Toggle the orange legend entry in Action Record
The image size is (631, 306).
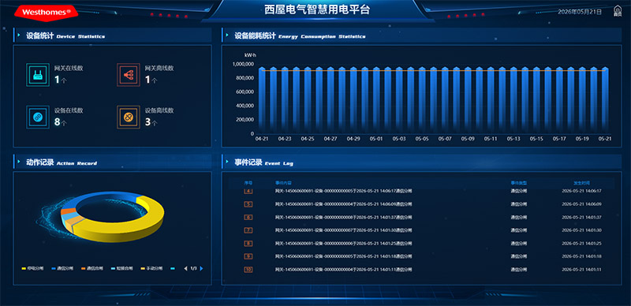(92, 268)
